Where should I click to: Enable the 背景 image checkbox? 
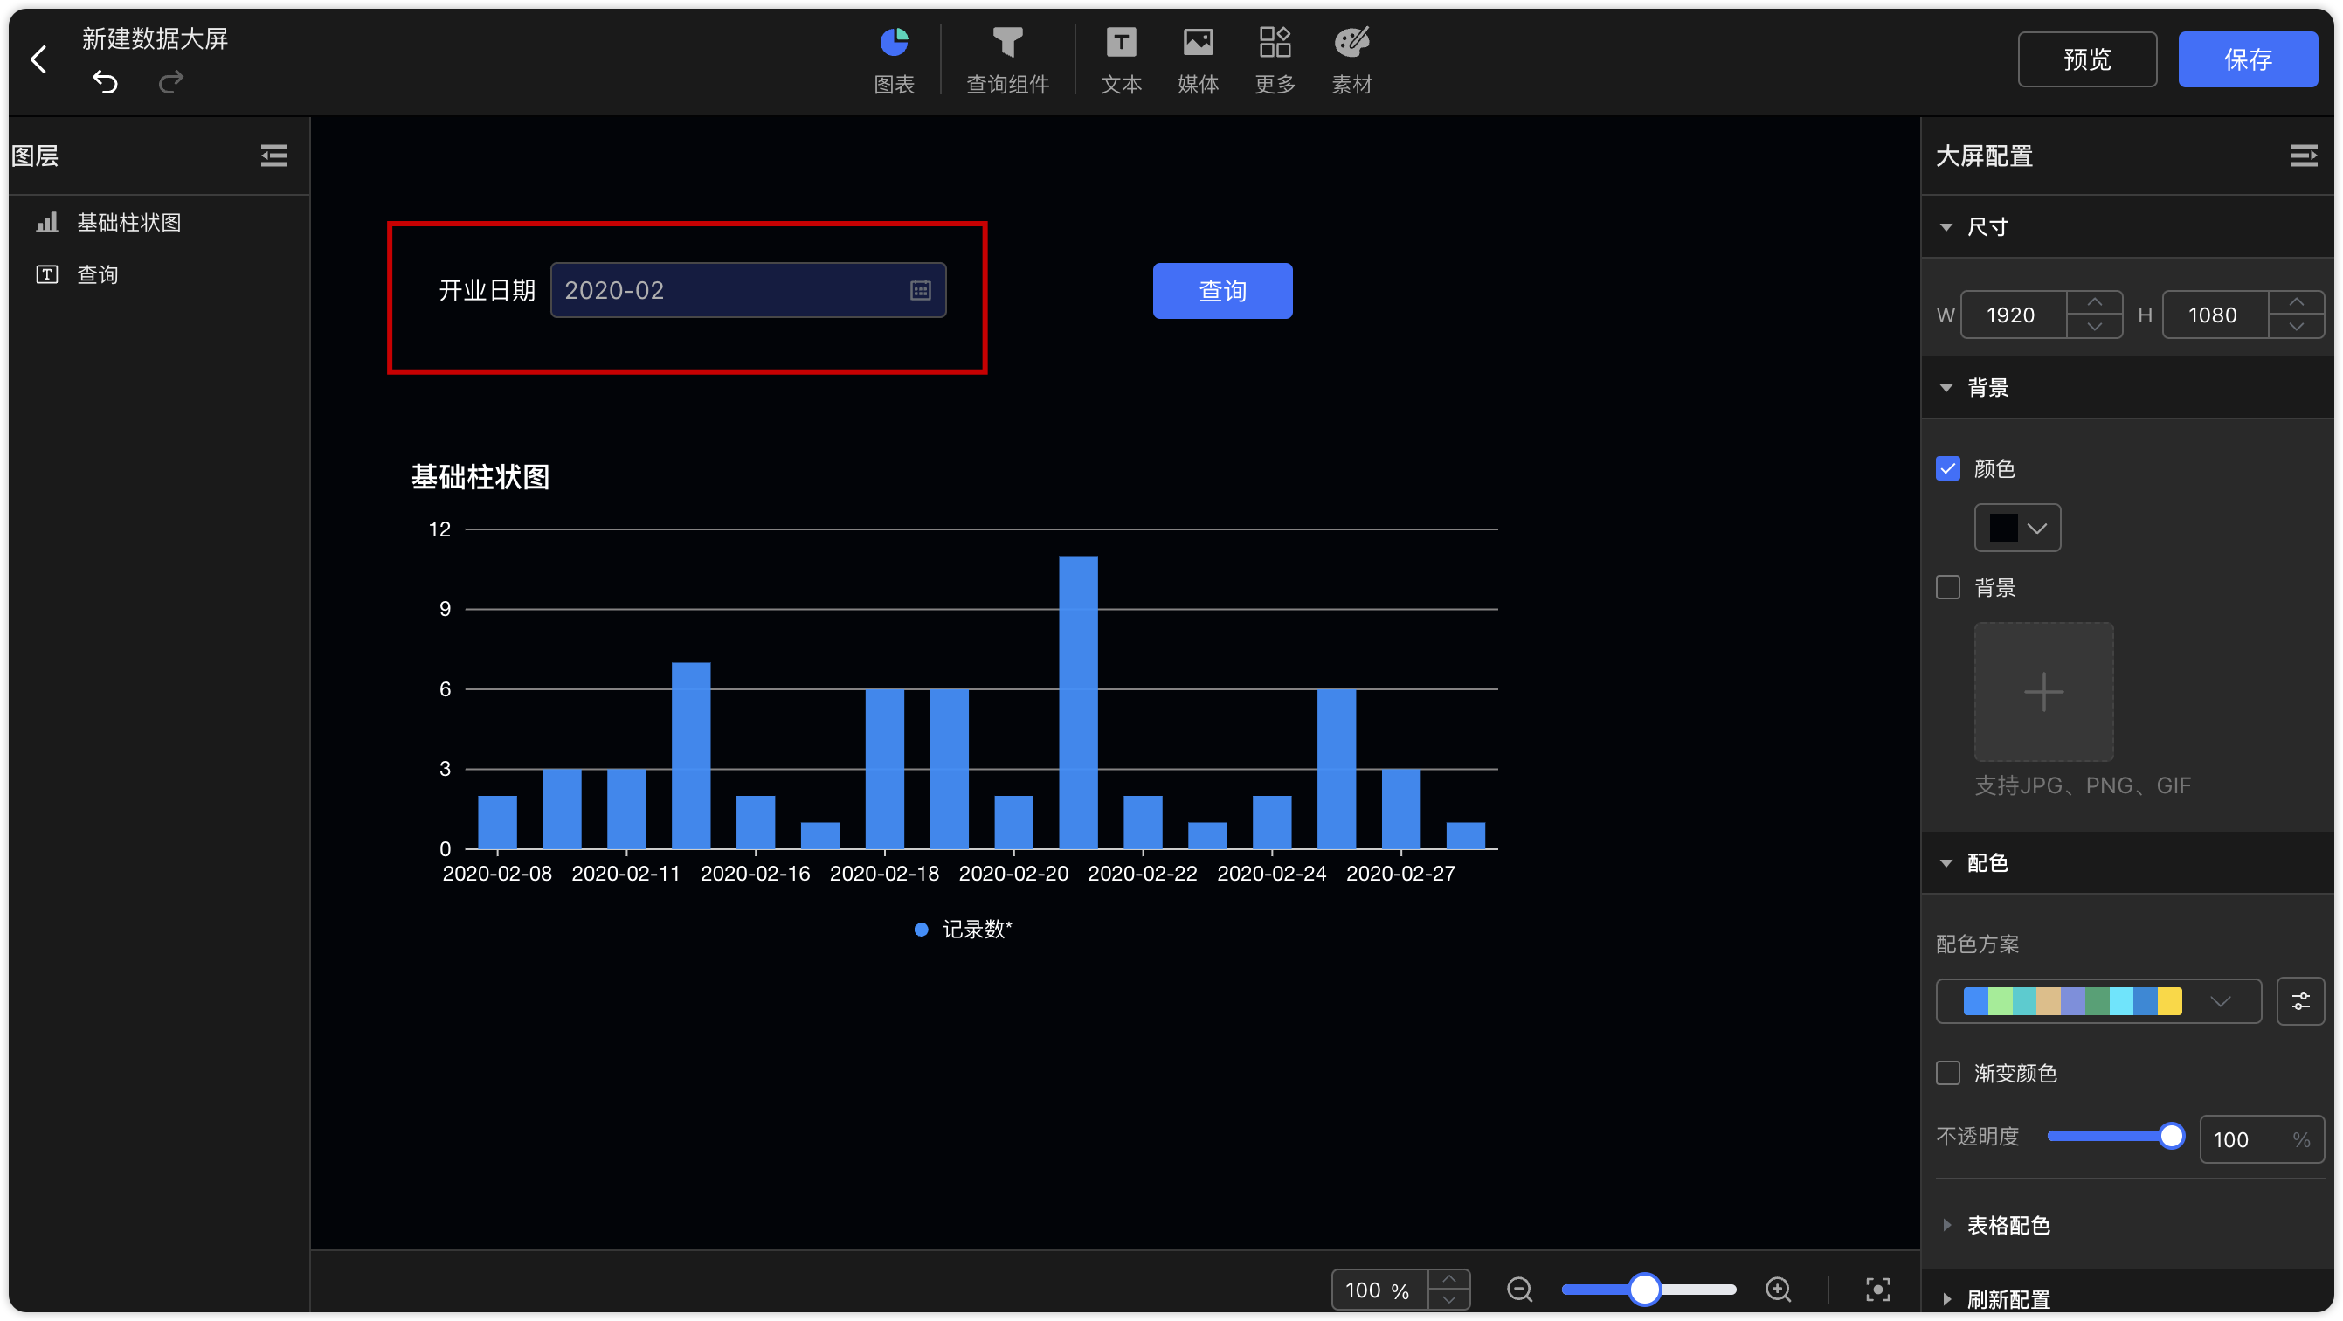click(x=1947, y=588)
